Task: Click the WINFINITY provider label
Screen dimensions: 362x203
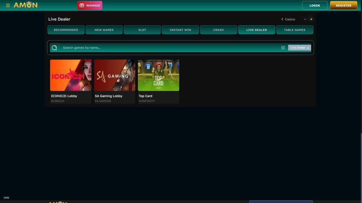Action: (x=147, y=101)
